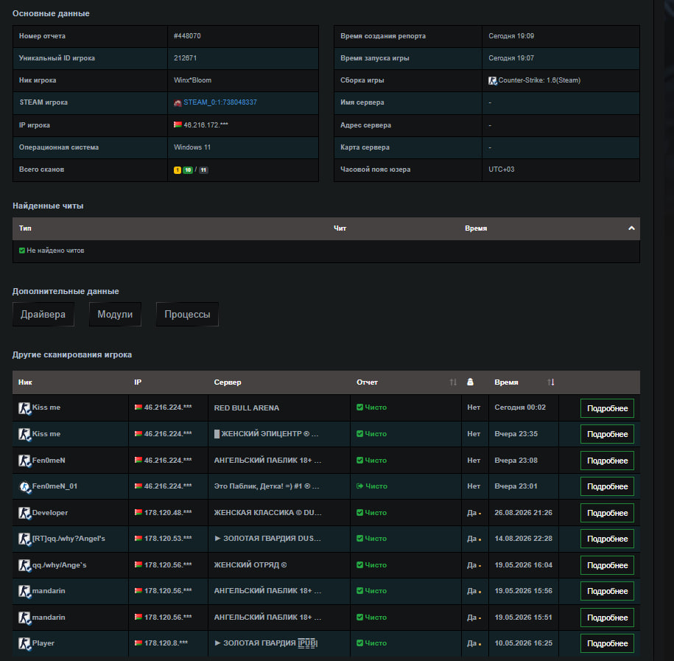Open the STEAM_0:1:738048337 profile link

click(x=220, y=102)
